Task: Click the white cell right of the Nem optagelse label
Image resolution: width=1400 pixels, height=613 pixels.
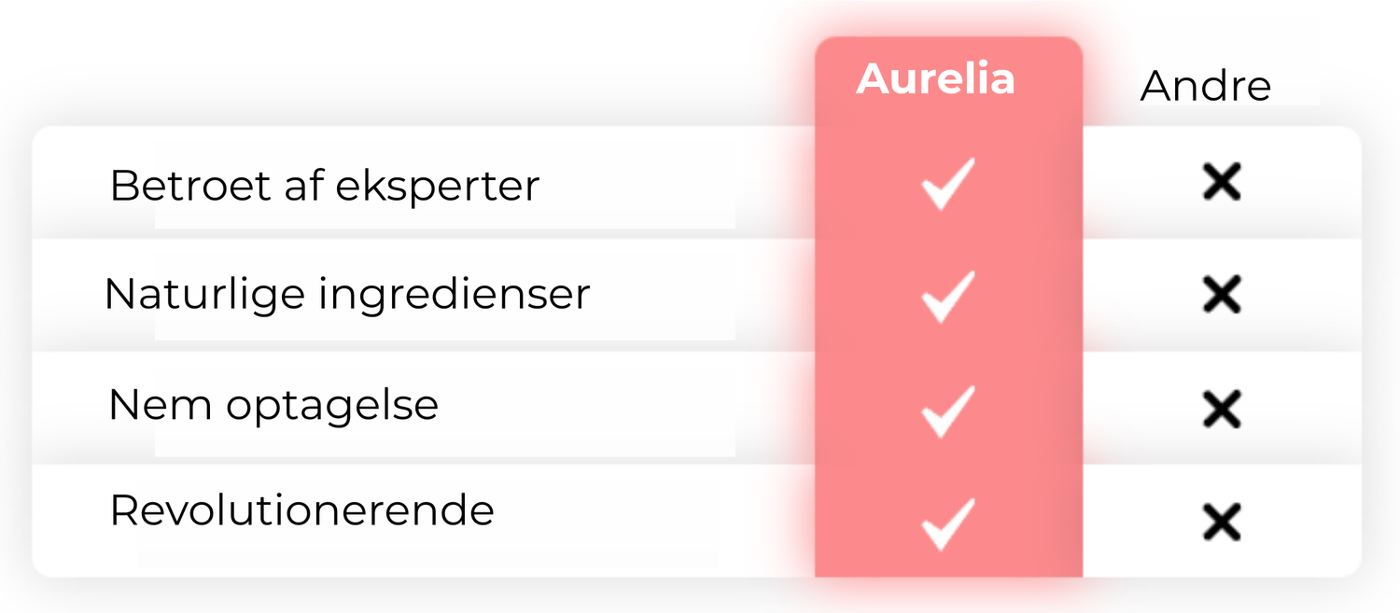Action: tap(635, 407)
